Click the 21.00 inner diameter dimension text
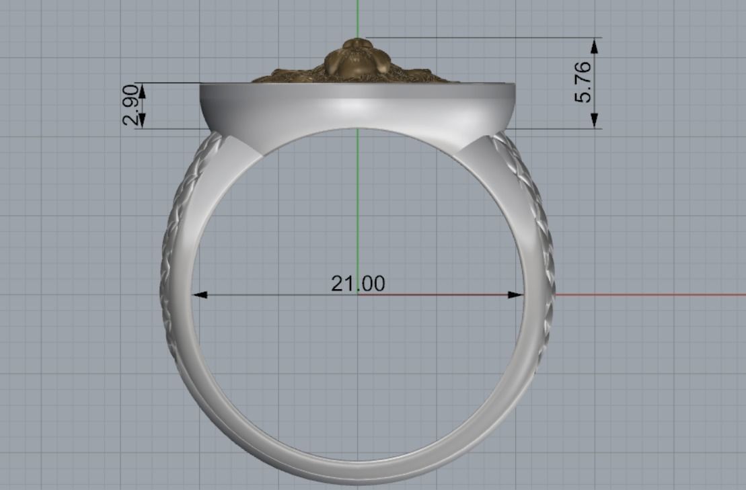746x490 pixels. pos(358,284)
